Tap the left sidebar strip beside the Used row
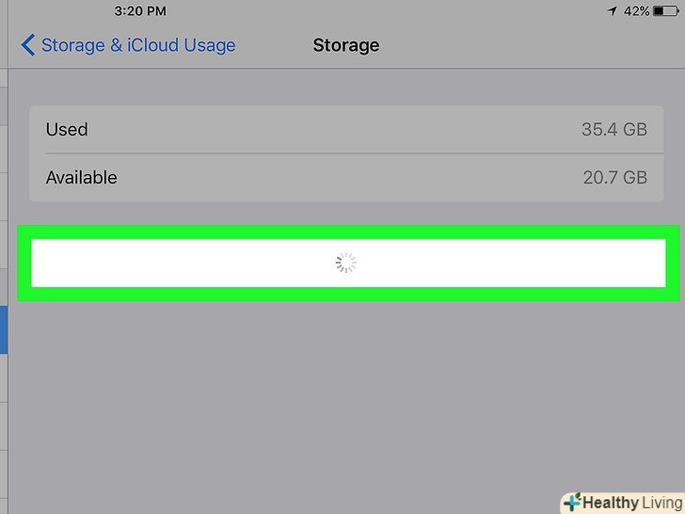Viewport: 685px width, 514px height. (x=4, y=129)
